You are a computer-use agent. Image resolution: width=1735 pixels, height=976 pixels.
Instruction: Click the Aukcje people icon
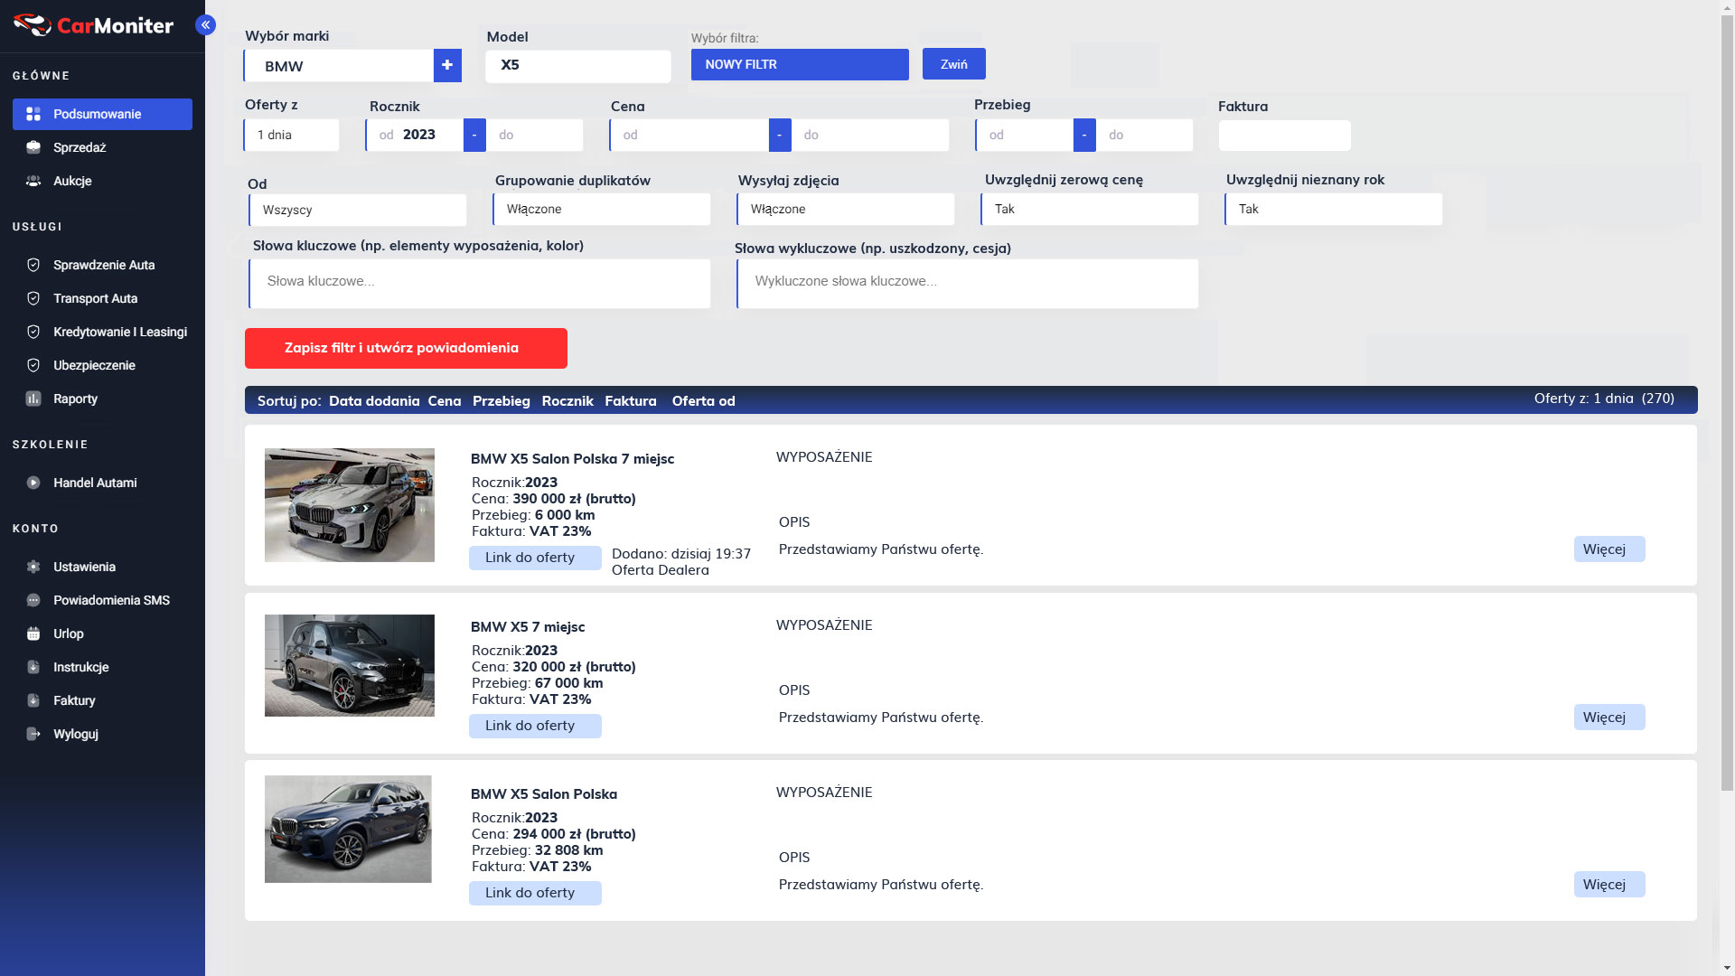[33, 181]
